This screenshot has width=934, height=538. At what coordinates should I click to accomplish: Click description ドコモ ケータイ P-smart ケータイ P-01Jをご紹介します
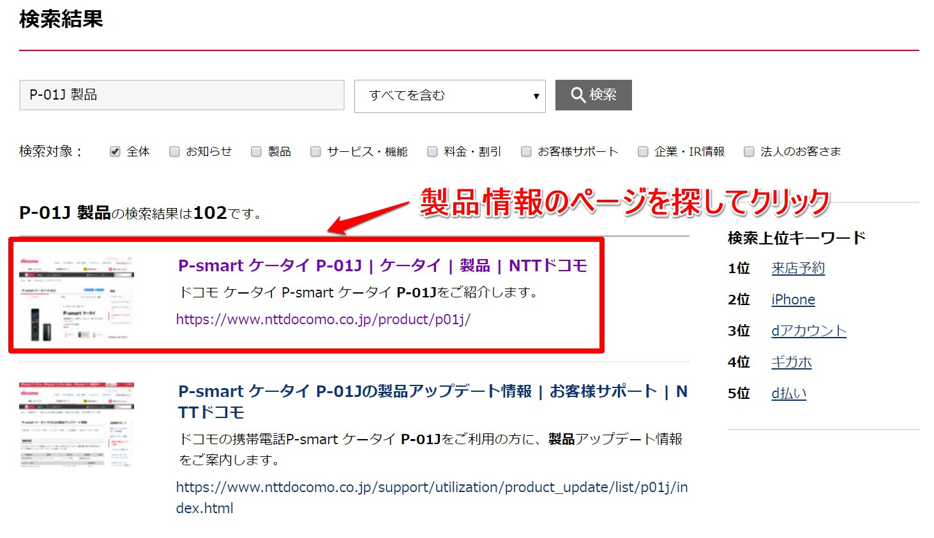[x=359, y=292]
